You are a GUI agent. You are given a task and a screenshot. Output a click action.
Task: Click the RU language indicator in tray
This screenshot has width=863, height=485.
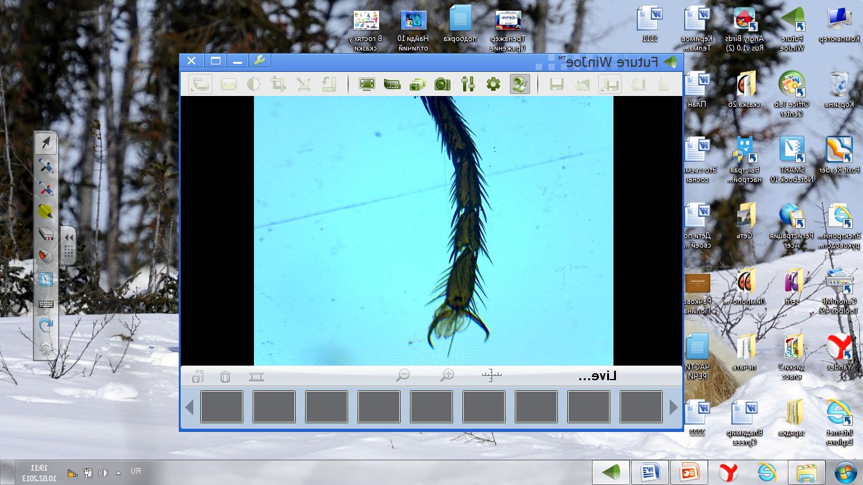click(x=135, y=472)
